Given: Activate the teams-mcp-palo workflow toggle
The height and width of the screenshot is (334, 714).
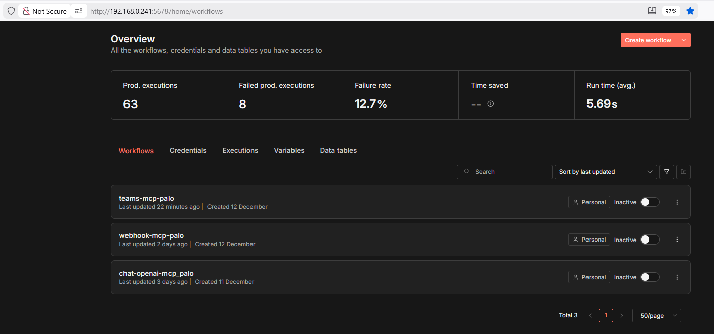Looking at the screenshot, I should click(650, 202).
